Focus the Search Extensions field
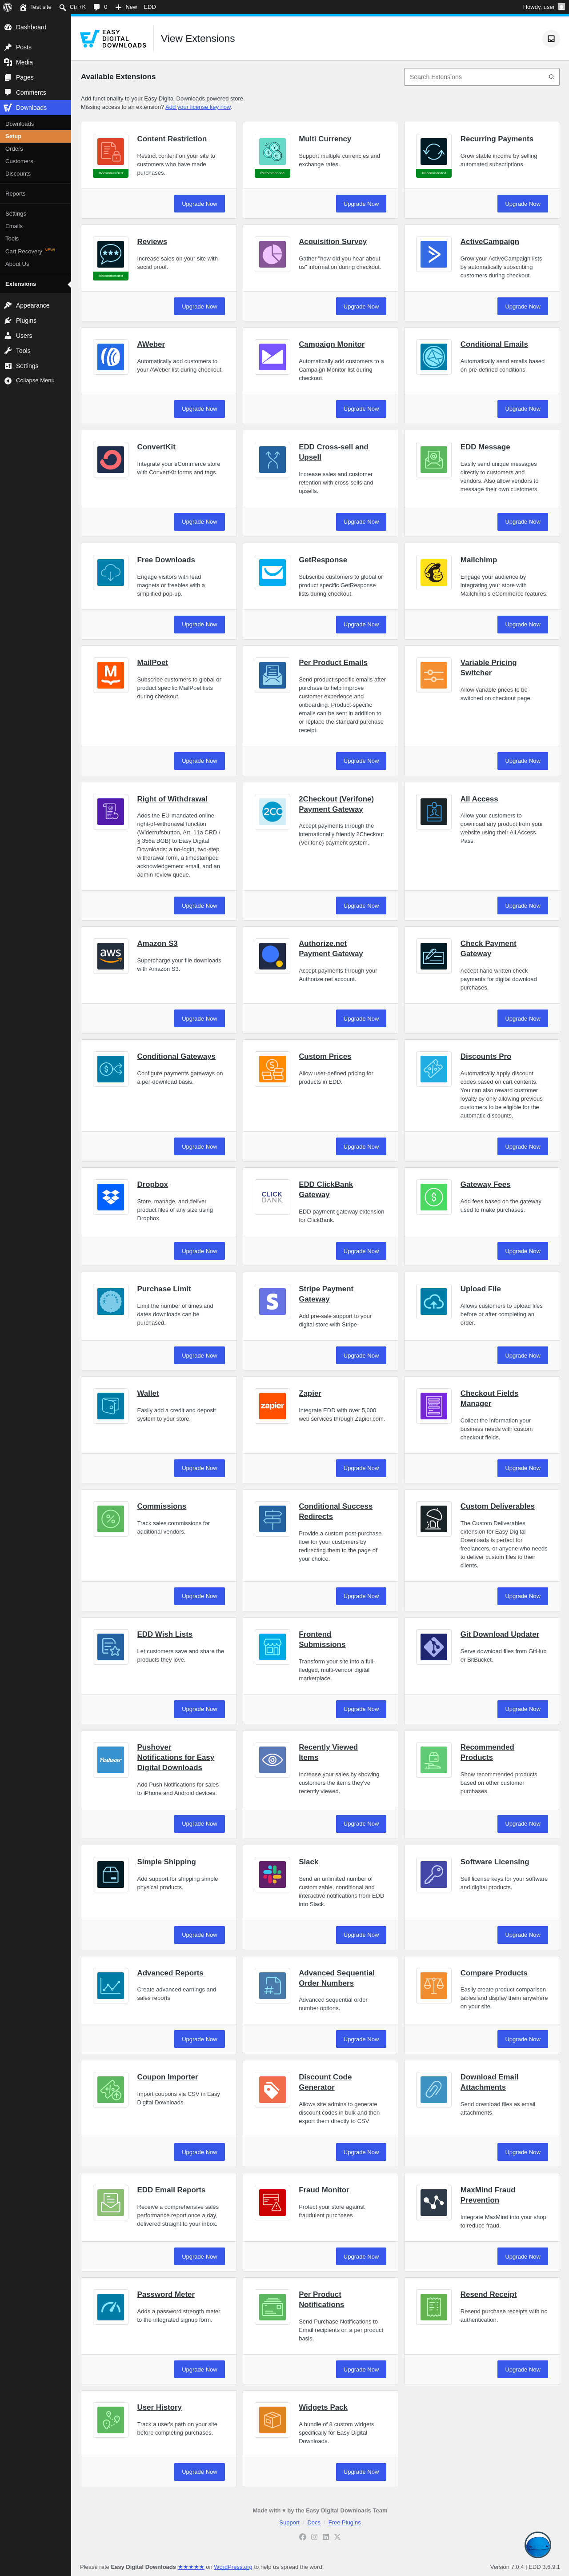 click(481, 77)
